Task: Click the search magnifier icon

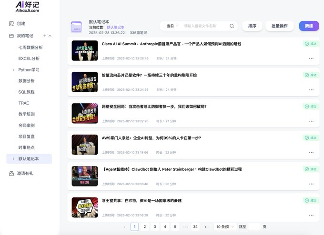Action: [232, 26]
